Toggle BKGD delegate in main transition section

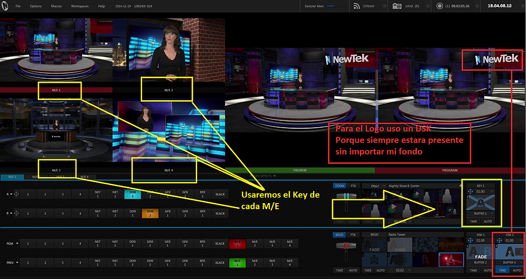pyautogui.click(x=339, y=235)
